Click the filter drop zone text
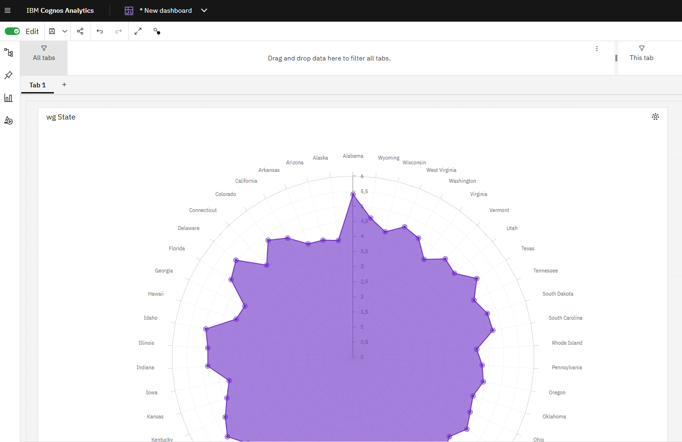 click(329, 58)
